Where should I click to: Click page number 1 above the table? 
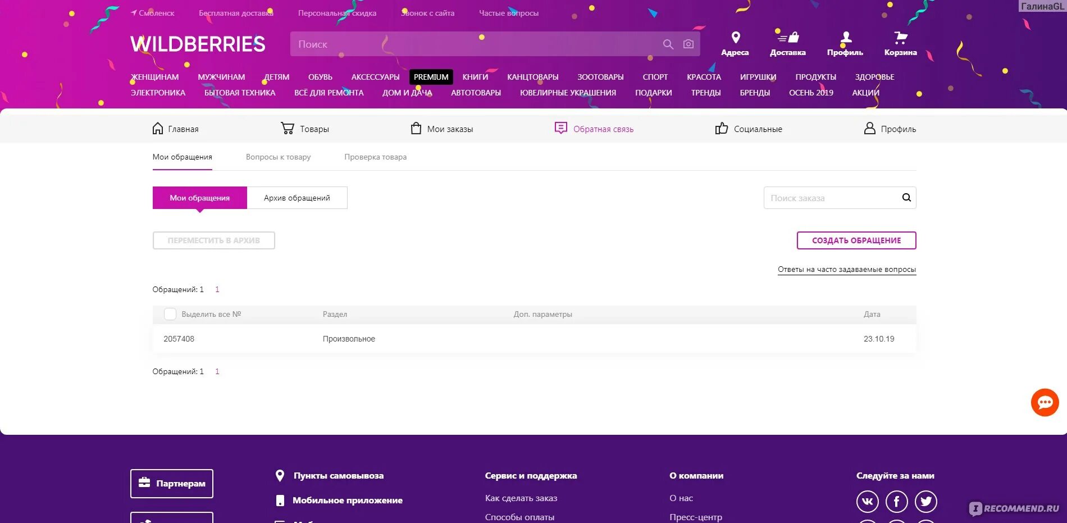click(x=217, y=289)
